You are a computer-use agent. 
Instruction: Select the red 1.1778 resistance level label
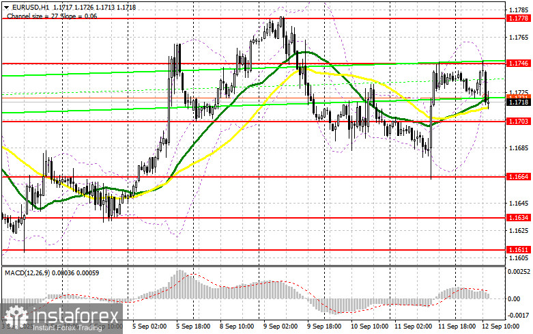pos(519,18)
